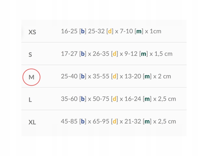The height and width of the screenshot is (156, 208).
Task: Select the 25-40 range in M row
Action: point(69,76)
